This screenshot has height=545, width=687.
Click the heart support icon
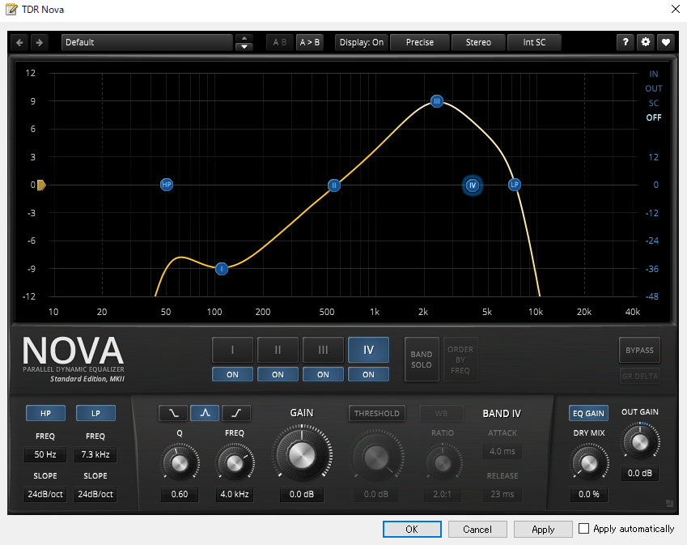pos(665,42)
